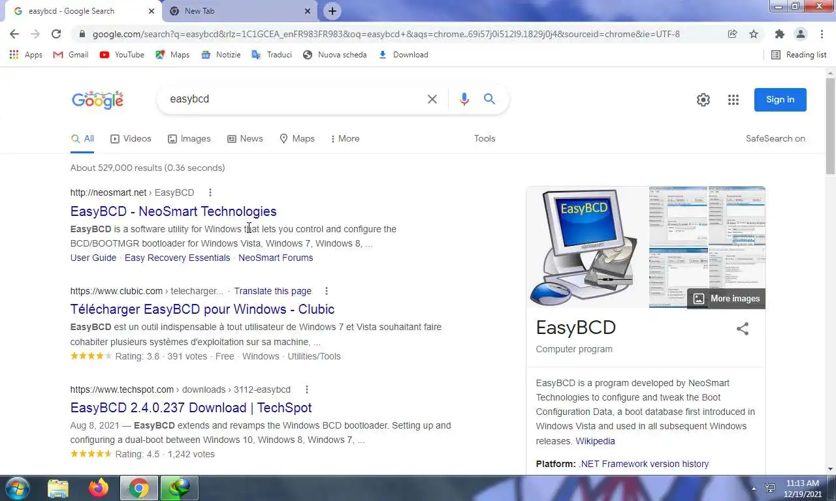Image resolution: width=836 pixels, height=501 pixels.
Task: Open options for the clubic.com result
Action: coord(327,291)
